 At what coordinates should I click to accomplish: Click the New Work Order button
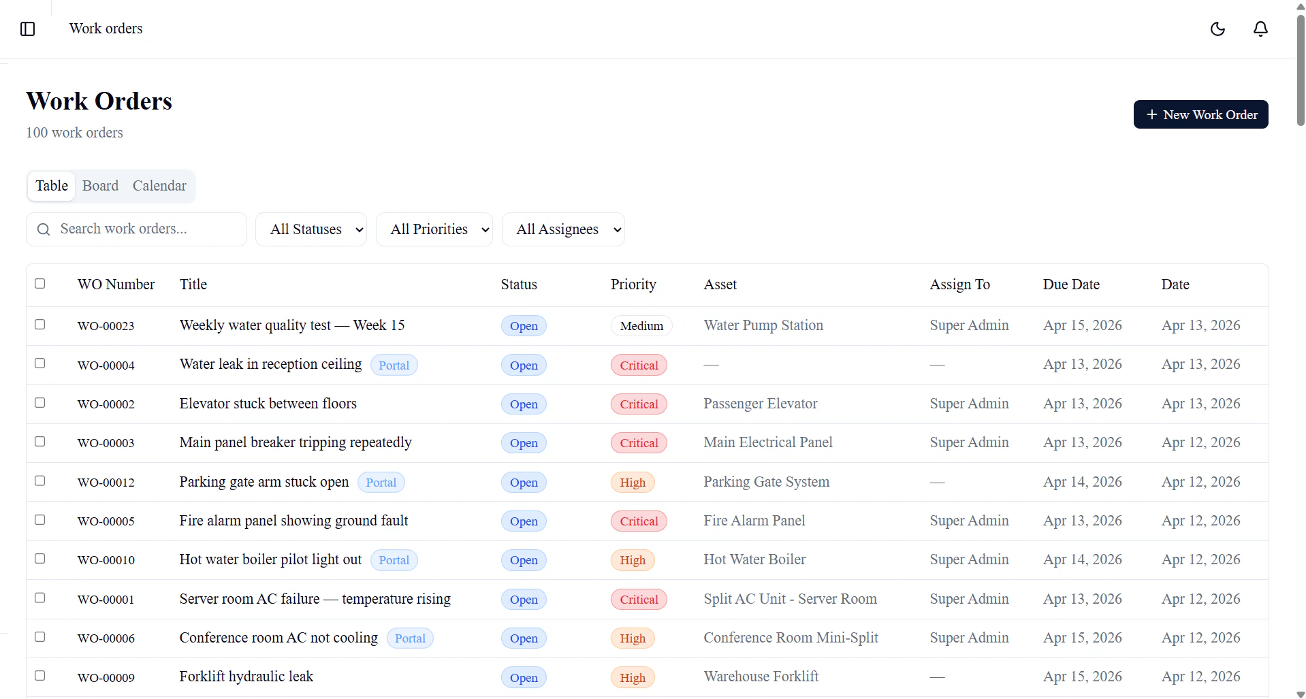1200,114
